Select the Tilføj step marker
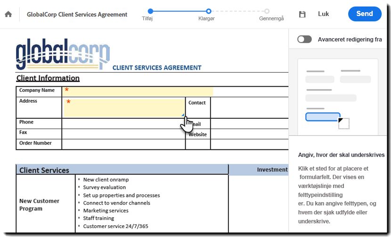This screenshot has width=391, height=237. click(150, 11)
